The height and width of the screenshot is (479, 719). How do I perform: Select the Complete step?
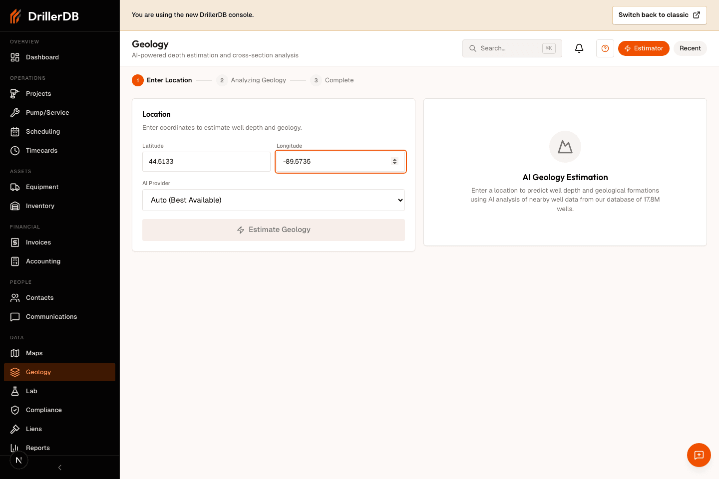pos(332,80)
